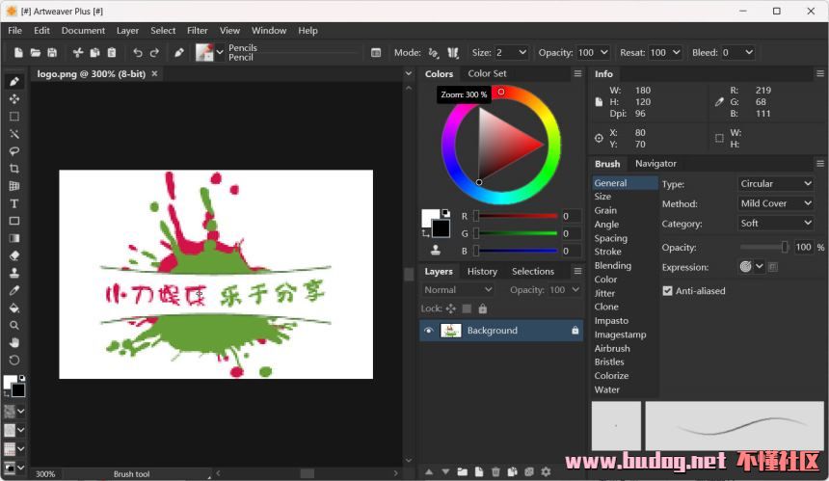
Task: Adjust the blue B color slider
Action: click(516, 251)
